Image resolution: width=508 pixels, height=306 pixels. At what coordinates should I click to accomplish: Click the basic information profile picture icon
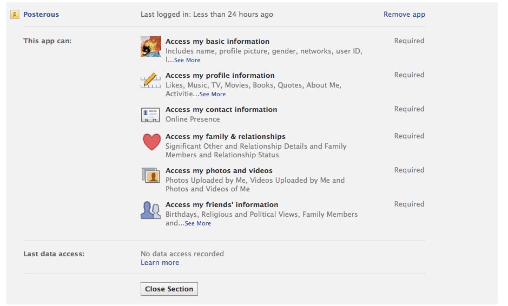pyautogui.click(x=151, y=46)
